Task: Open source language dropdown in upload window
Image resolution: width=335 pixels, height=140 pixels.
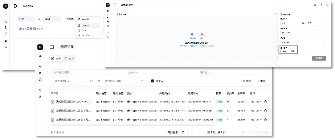Action: (x=290, y=23)
